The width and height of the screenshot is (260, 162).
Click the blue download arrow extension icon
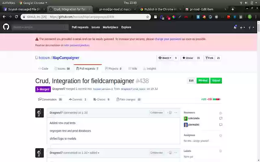[198, 17]
